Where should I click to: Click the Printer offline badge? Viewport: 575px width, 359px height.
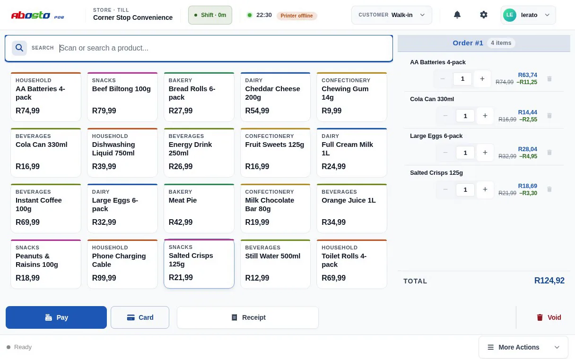pos(296,16)
